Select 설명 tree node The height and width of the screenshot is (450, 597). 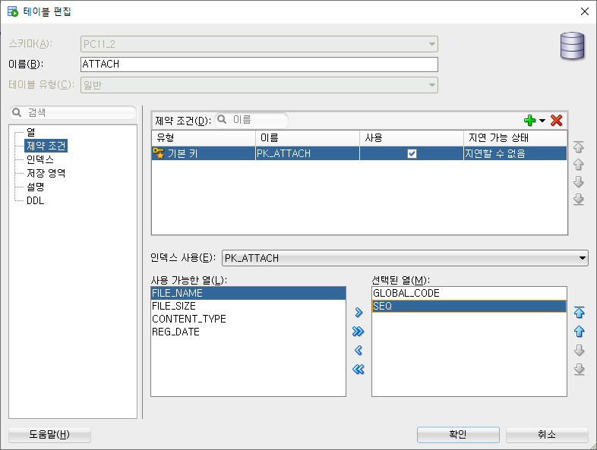(36, 187)
